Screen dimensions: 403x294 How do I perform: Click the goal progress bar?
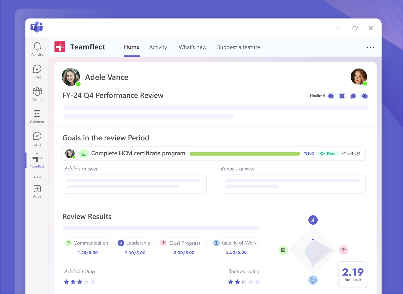pyautogui.click(x=245, y=154)
